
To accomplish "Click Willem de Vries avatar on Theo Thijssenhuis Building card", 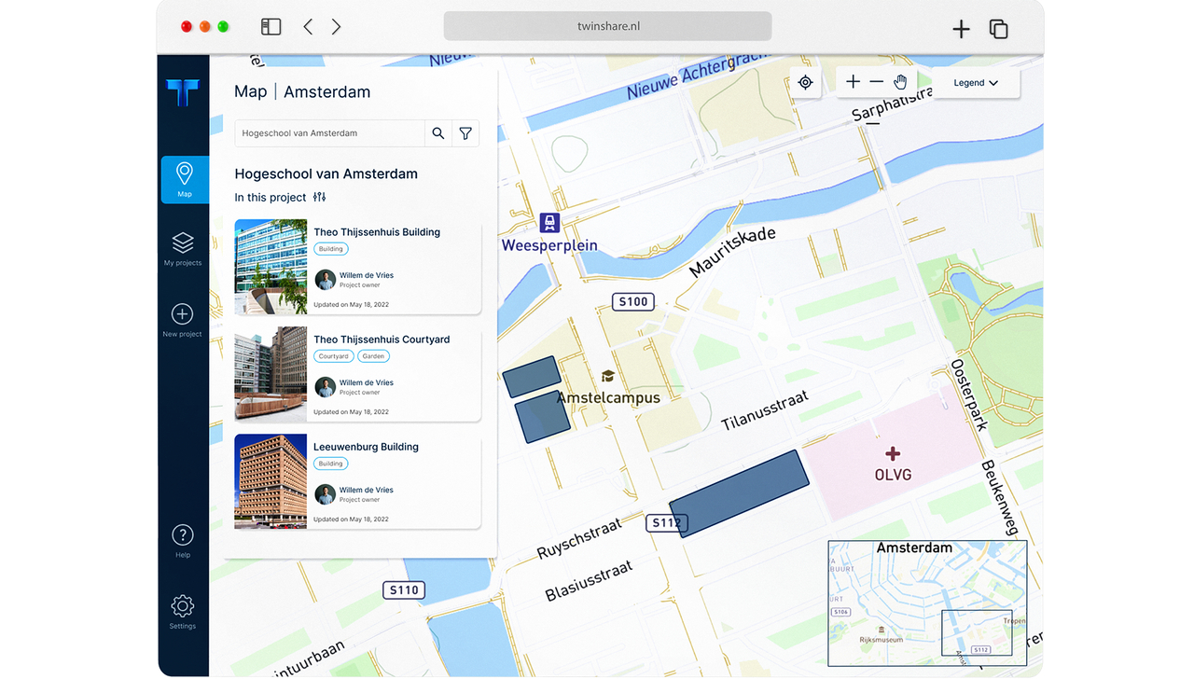I will point(325,280).
